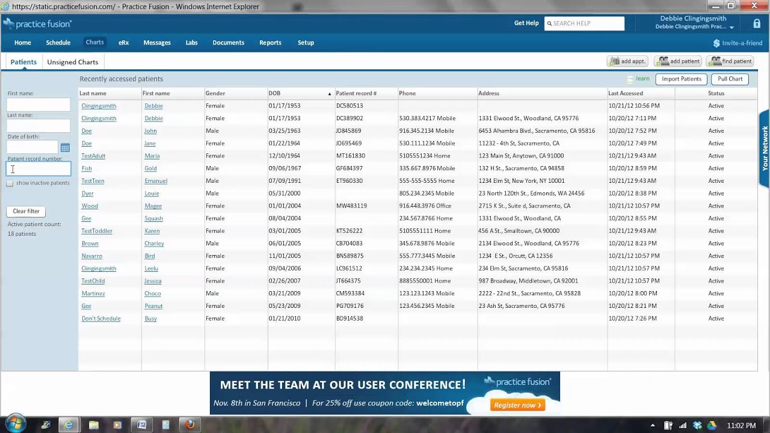770x433 pixels.
Task: Click Get Help link
Action: [x=526, y=23]
